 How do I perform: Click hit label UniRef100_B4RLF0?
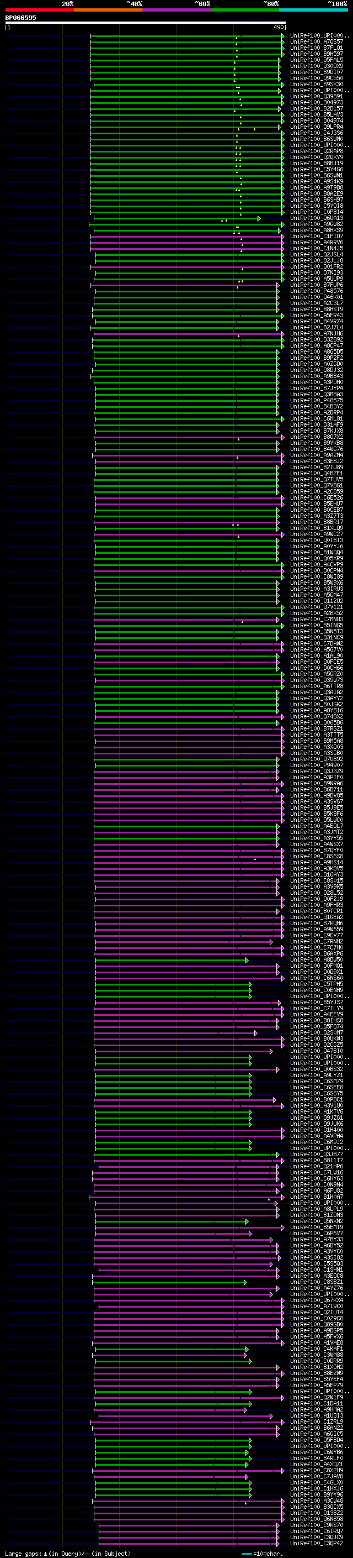317,1458
